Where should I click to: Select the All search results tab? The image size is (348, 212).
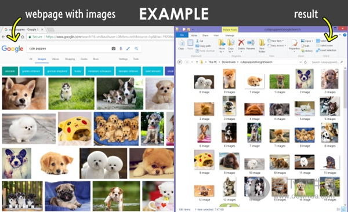pyautogui.click(x=31, y=59)
